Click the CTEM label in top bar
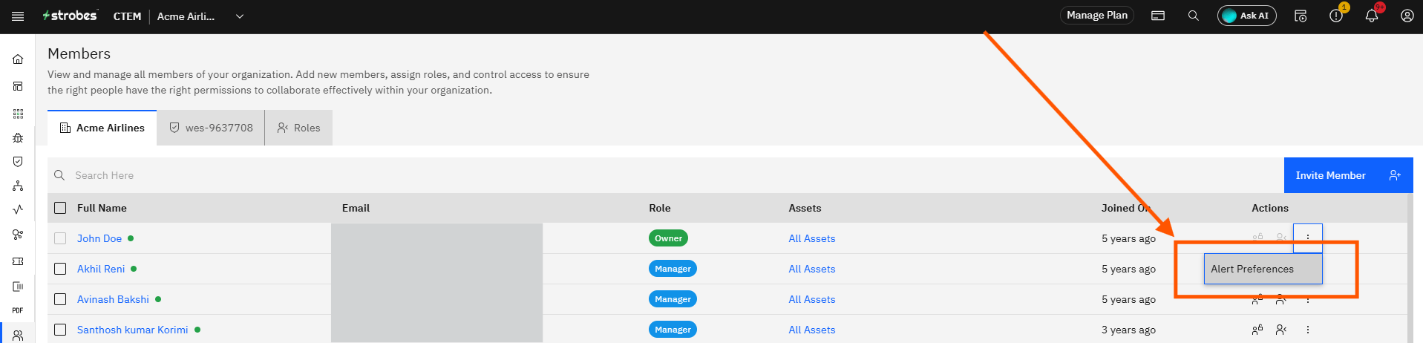The image size is (1423, 343). pos(127,16)
